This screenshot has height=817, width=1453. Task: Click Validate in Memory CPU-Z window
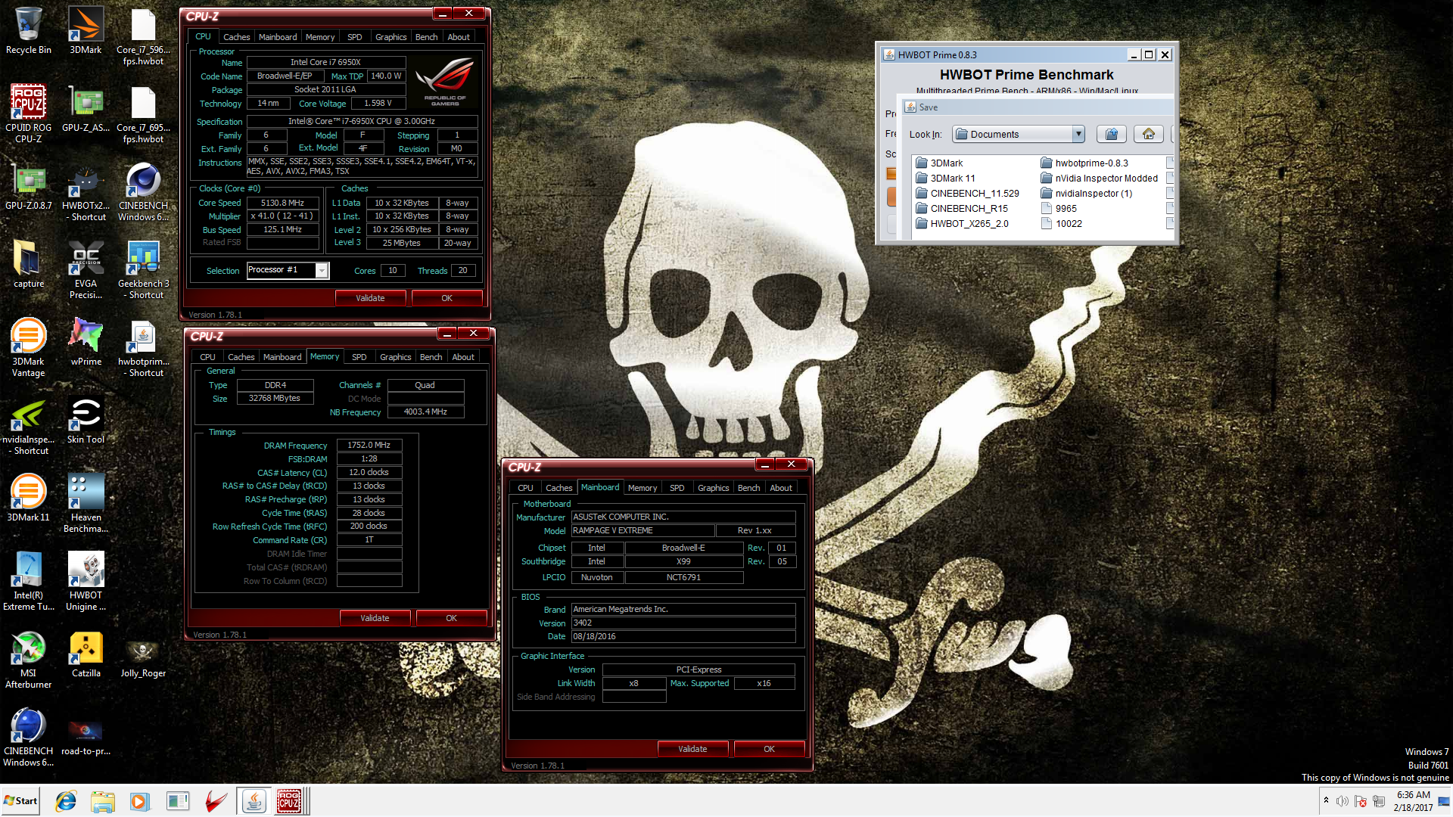[x=375, y=618]
